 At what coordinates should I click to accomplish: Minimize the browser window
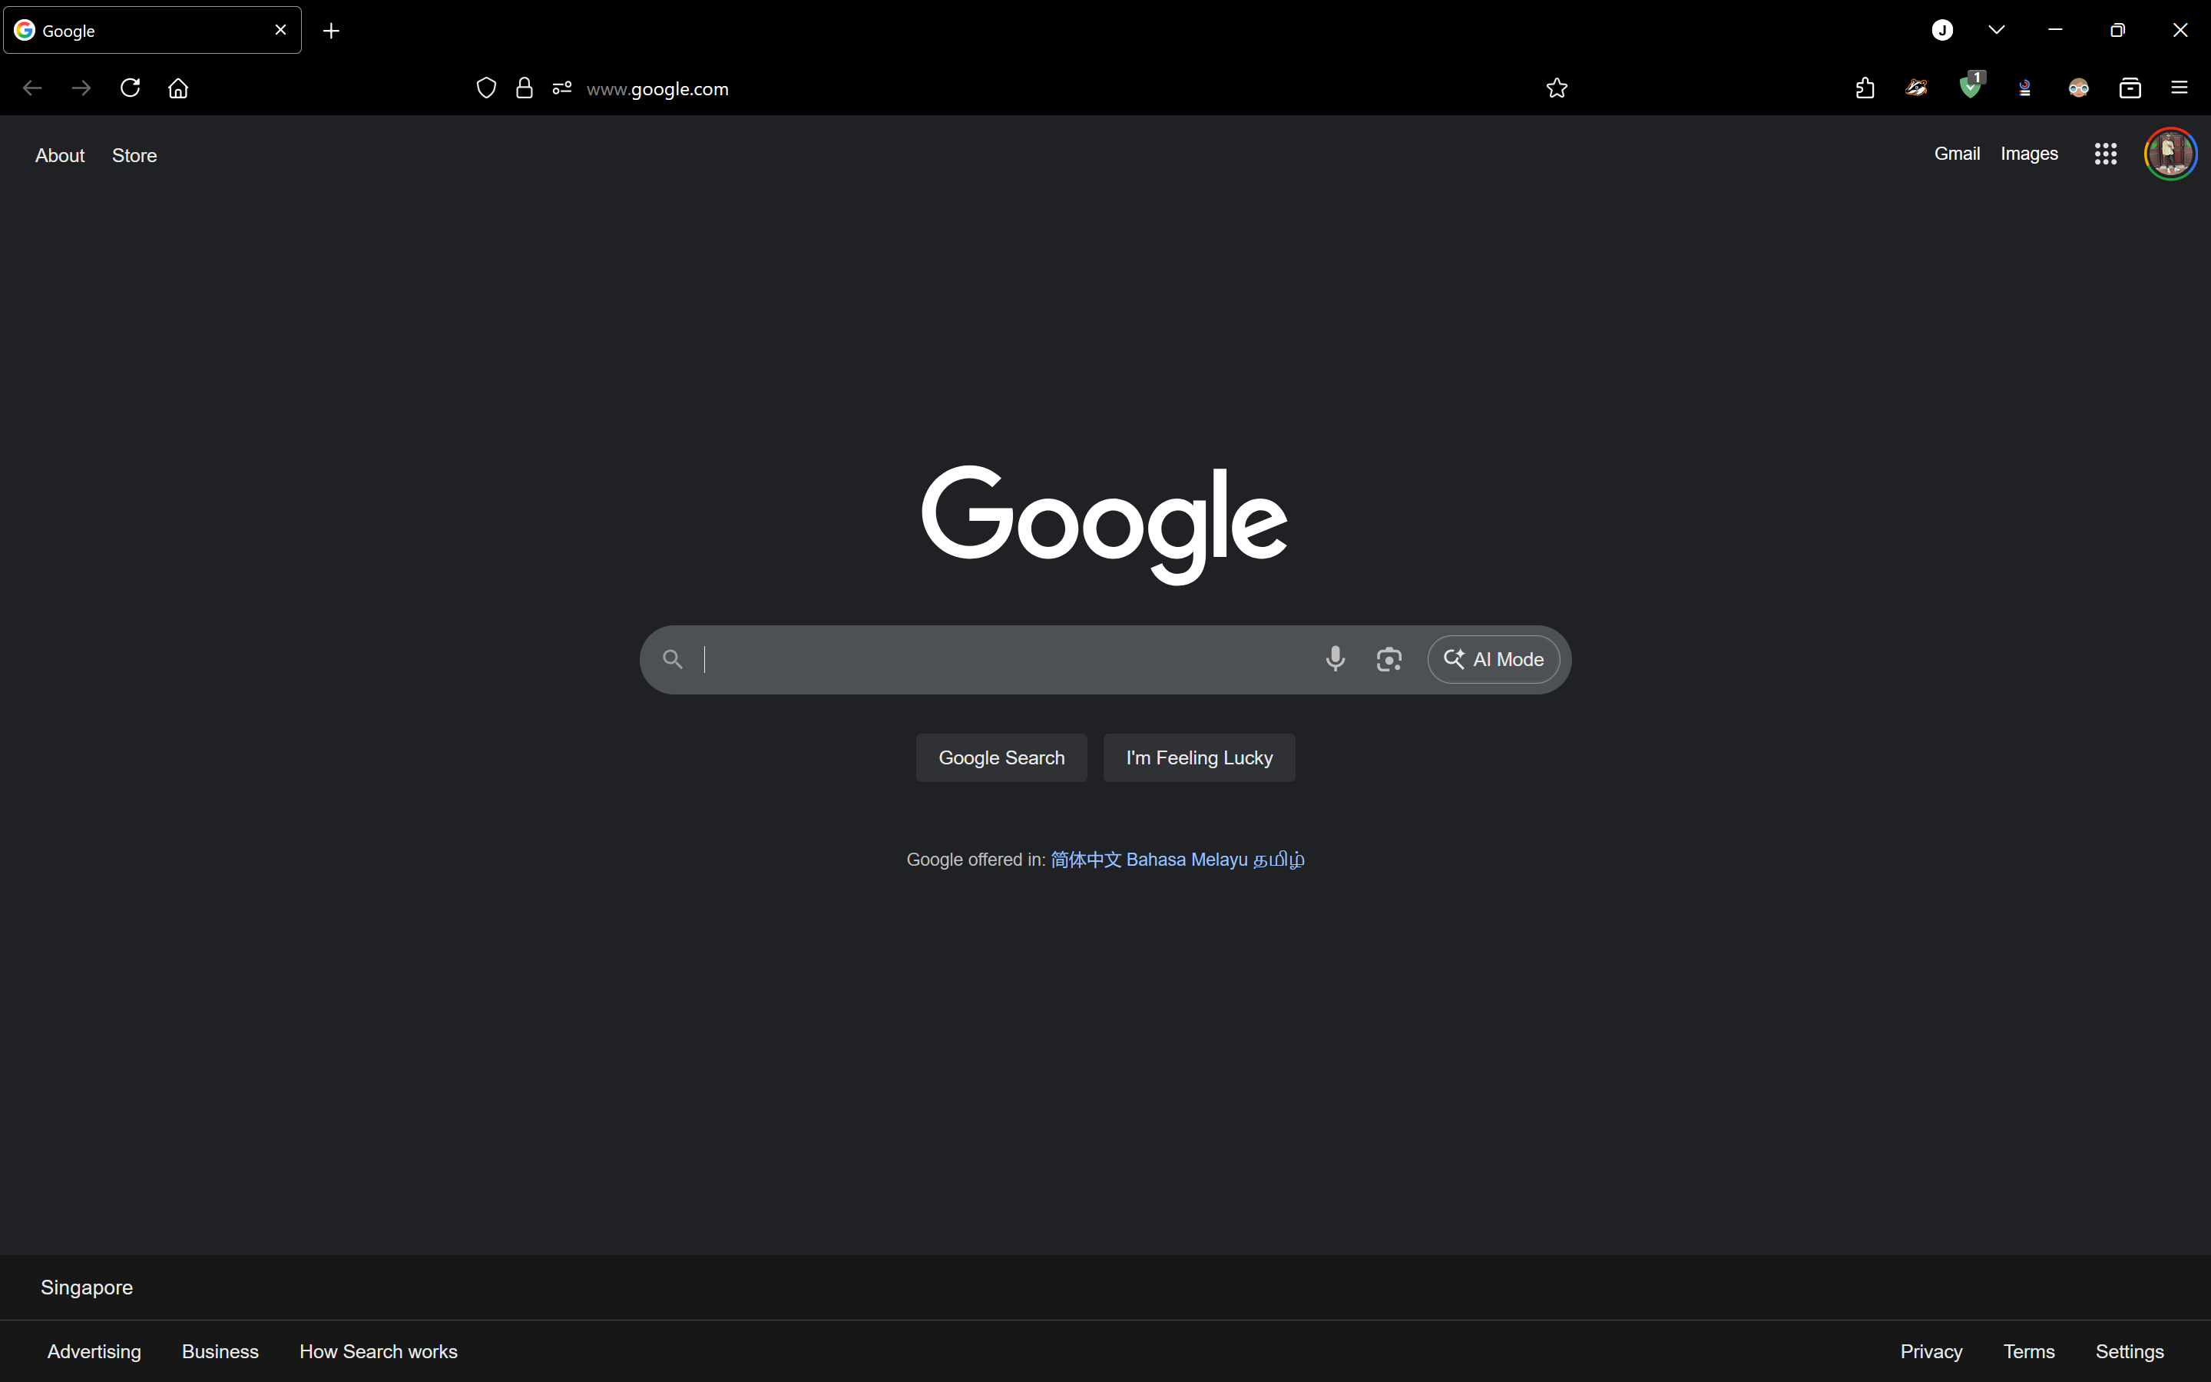(2056, 30)
